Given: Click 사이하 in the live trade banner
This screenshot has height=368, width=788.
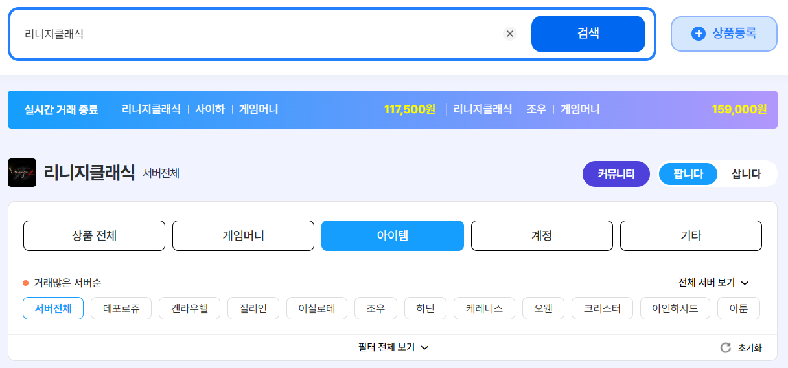Looking at the screenshot, I should tap(210, 109).
